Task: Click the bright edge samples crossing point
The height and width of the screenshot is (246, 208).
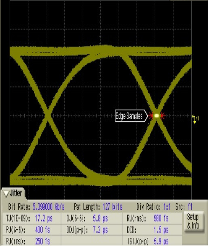Action: pyautogui.click(x=157, y=116)
